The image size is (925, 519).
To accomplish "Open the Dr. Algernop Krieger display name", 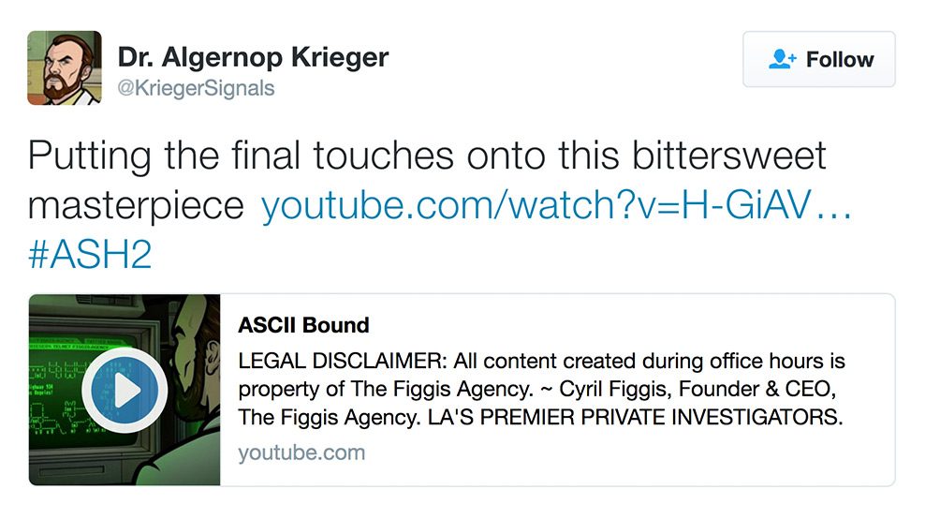I will click(x=253, y=57).
